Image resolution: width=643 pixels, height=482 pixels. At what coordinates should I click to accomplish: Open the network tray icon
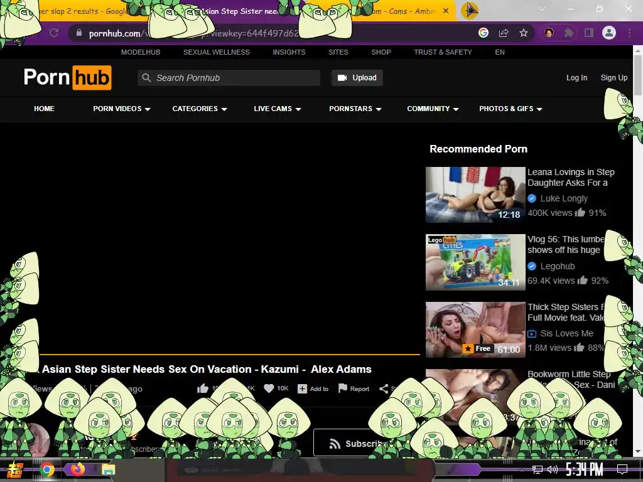(x=537, y=469)
